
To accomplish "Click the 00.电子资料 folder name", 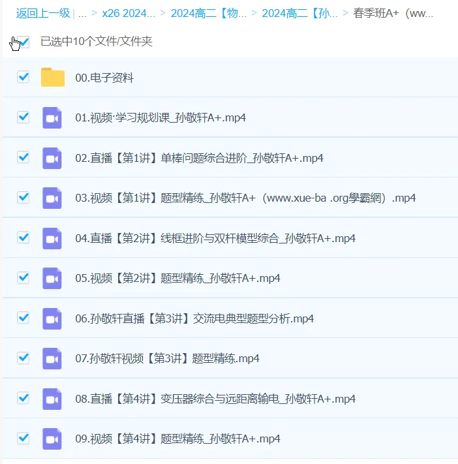I will pos(104,78).
